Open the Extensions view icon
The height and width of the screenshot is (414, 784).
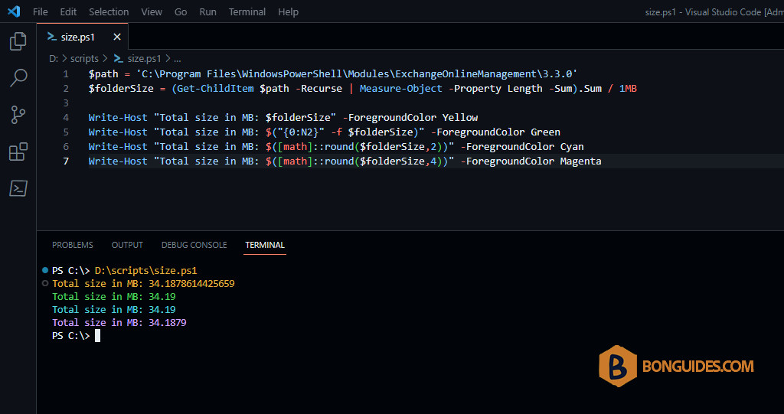18,152
